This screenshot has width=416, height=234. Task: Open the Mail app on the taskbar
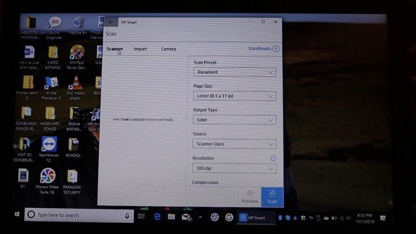pyautogui.click(x=187, y=217)
